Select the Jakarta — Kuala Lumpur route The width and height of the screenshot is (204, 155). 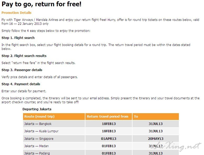[x=41, y=131]
